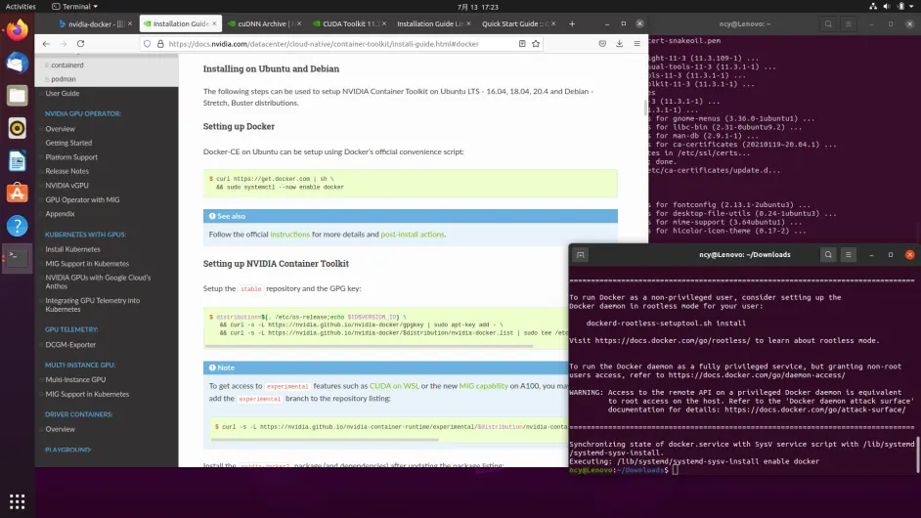Click the tracking protection shield icon
This screenshot has height=518, width=921.
click(148, 43)
